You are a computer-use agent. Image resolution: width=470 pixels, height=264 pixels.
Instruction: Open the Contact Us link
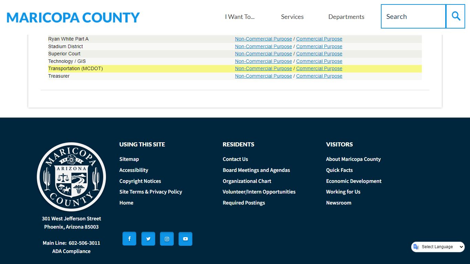click(x=235, y=159)
